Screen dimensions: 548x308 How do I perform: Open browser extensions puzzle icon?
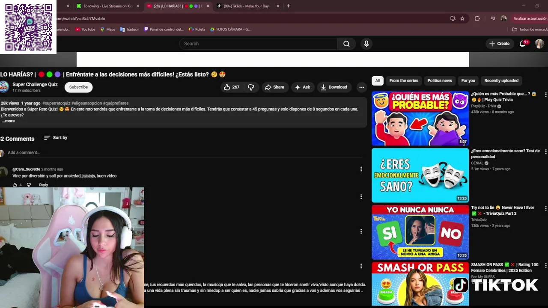(x=477, y=18)
